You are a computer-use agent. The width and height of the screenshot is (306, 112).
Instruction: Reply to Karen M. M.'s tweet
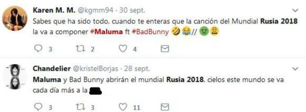tap(38, 49)
